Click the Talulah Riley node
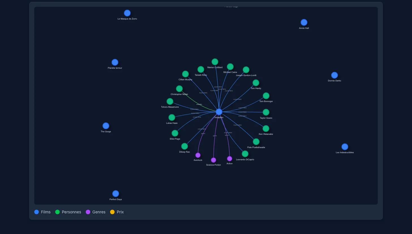Screen dimensions: 412x234 [201, 70]
